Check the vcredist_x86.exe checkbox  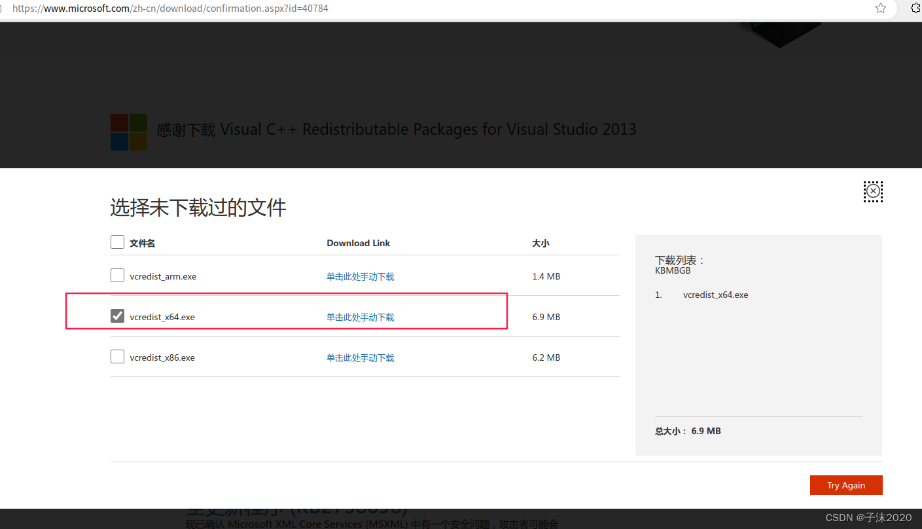point(117,357)
